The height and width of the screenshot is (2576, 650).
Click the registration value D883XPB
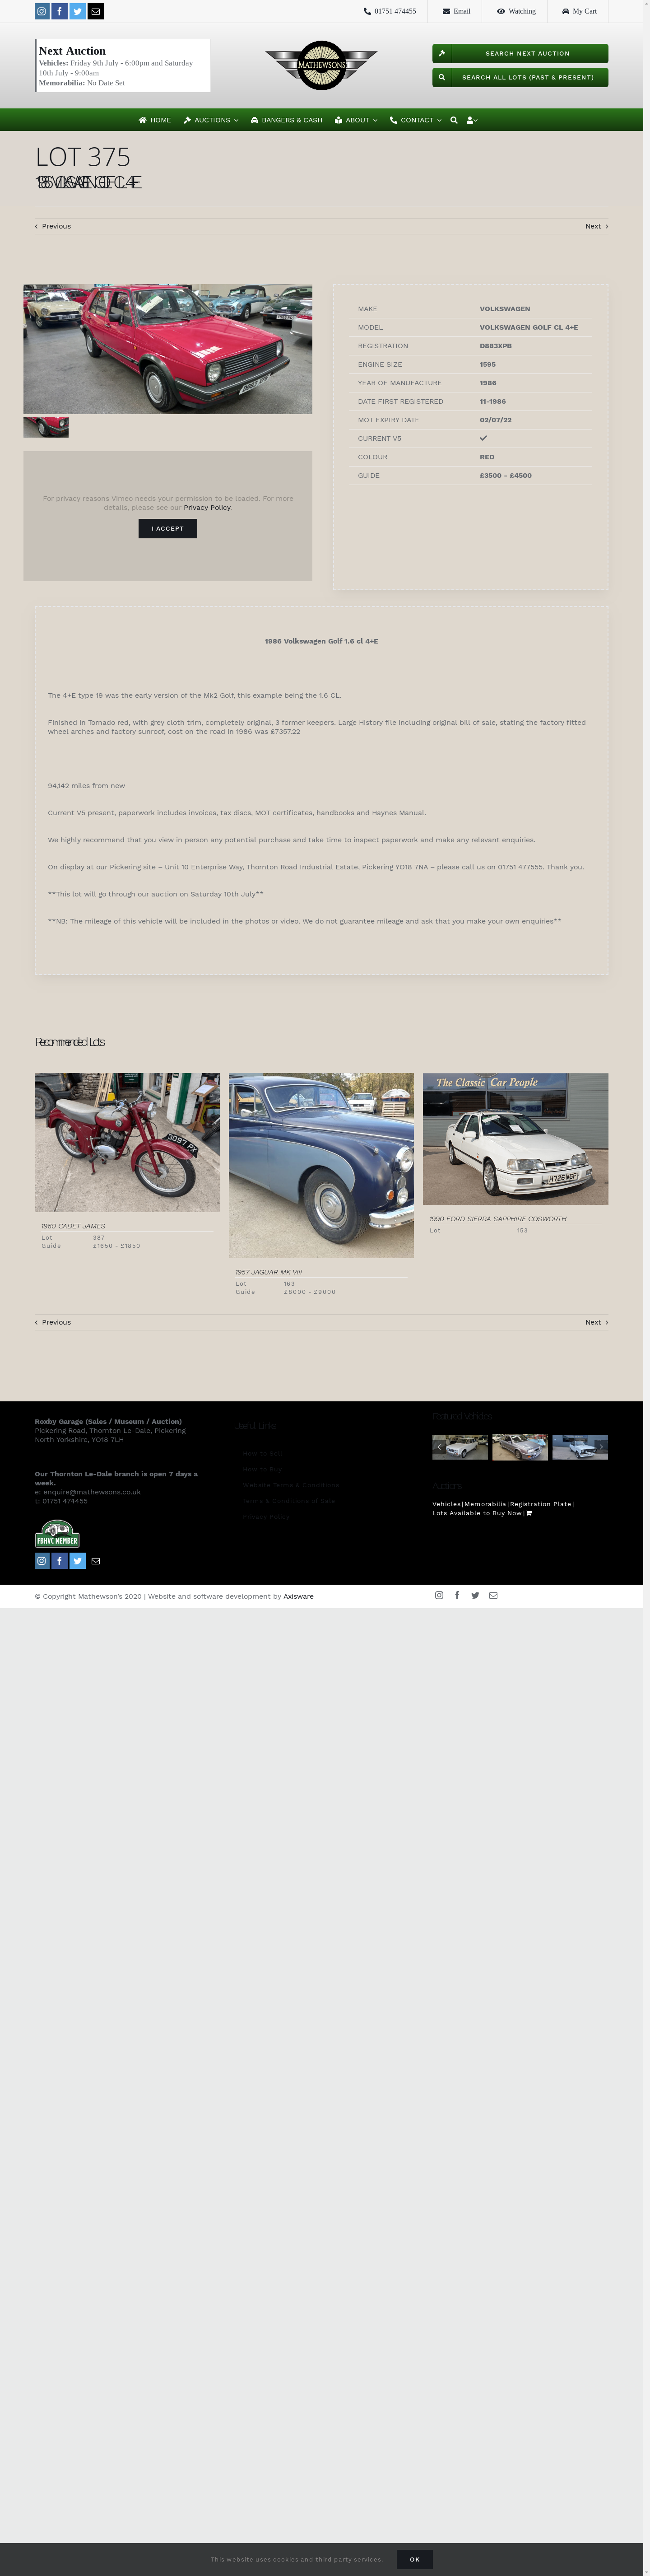coord(496,346)
